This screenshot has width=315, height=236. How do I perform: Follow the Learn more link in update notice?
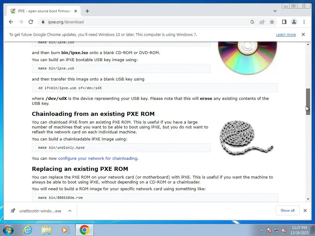(x=286, y=34)
